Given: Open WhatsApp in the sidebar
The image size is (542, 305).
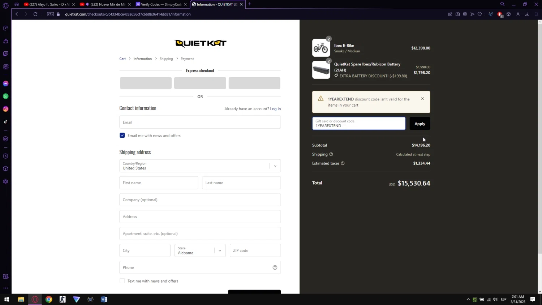Looking at the screenshot, I should point(5,96).
